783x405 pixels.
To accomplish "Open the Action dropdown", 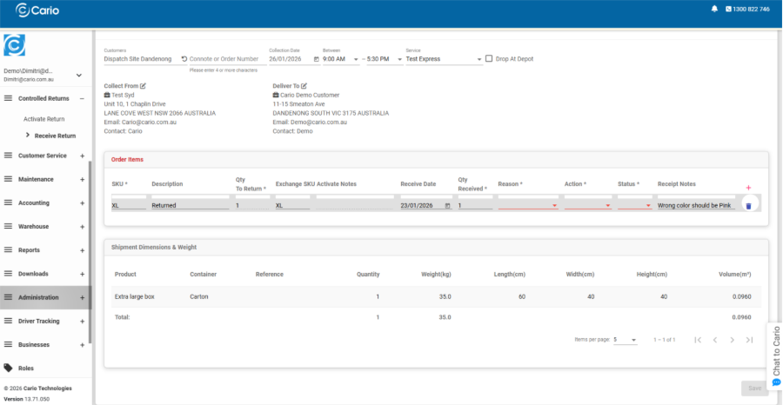I will coord(587,206).
